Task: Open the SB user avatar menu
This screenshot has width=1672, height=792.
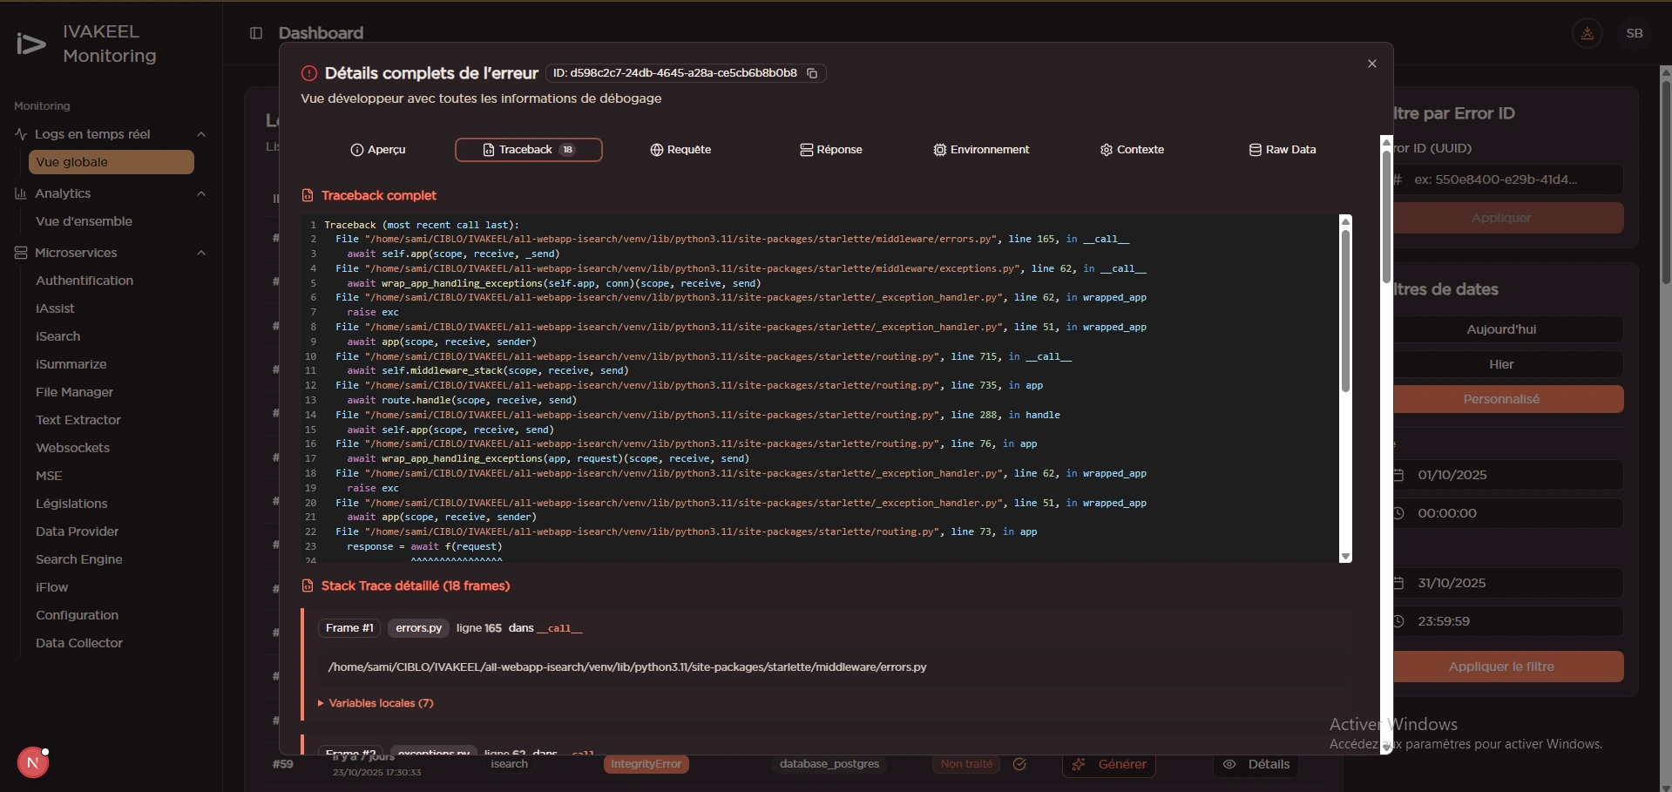Action: pos(1635,33)
